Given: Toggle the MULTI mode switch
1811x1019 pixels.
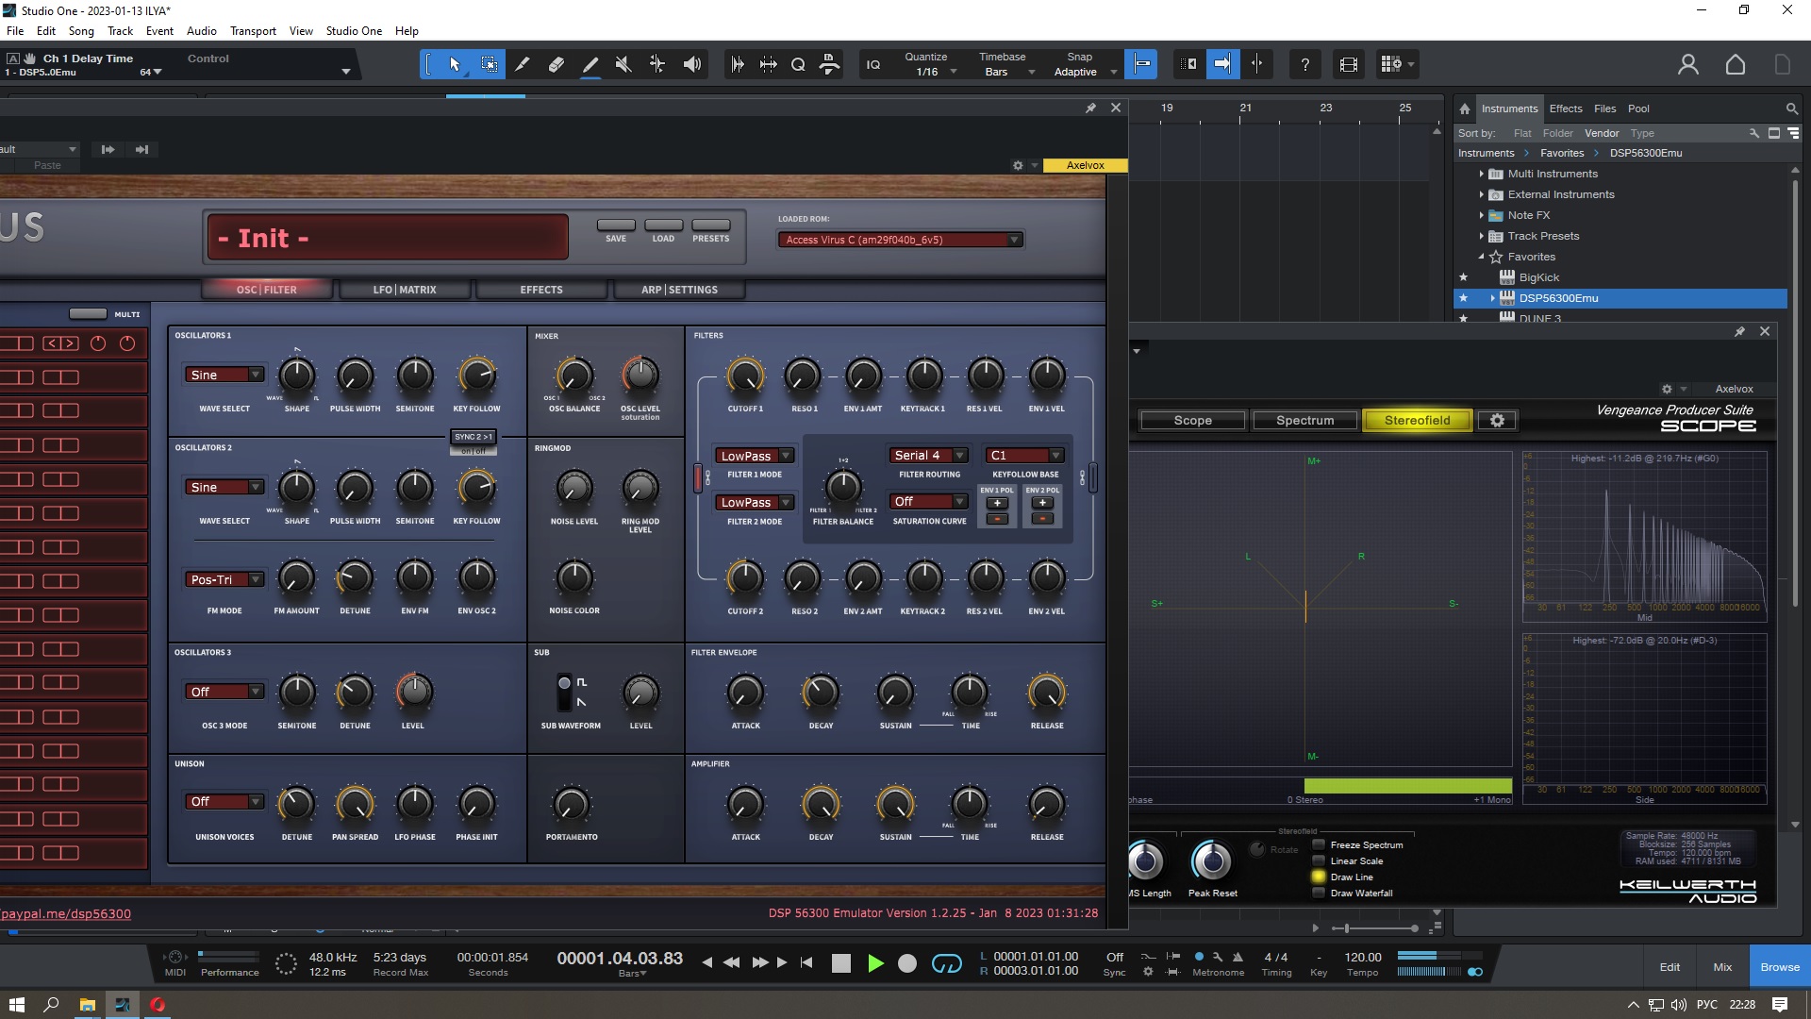Looking at the screenshot, I should pyautogui.click(x=88, y=314).
